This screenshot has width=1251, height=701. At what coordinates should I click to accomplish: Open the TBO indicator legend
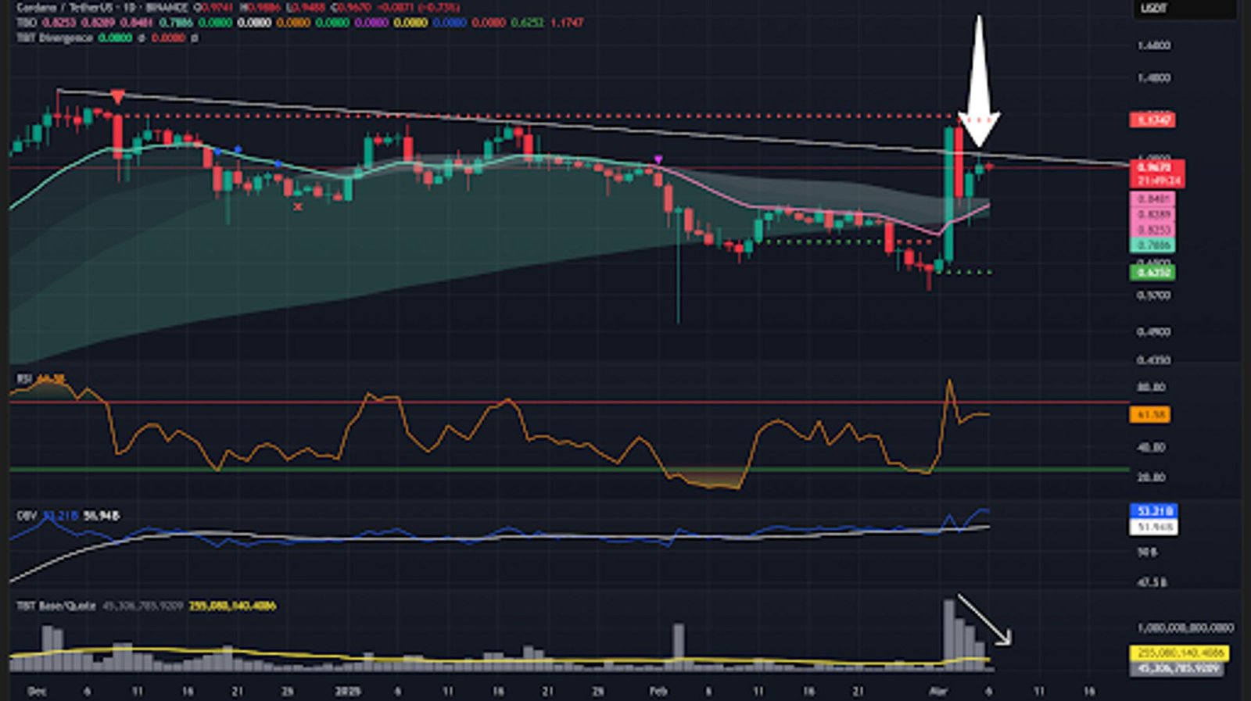point(27,23)
